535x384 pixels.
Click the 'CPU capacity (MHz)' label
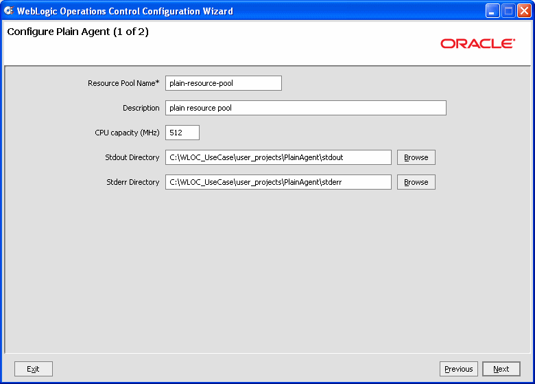[x=127, y=133]
